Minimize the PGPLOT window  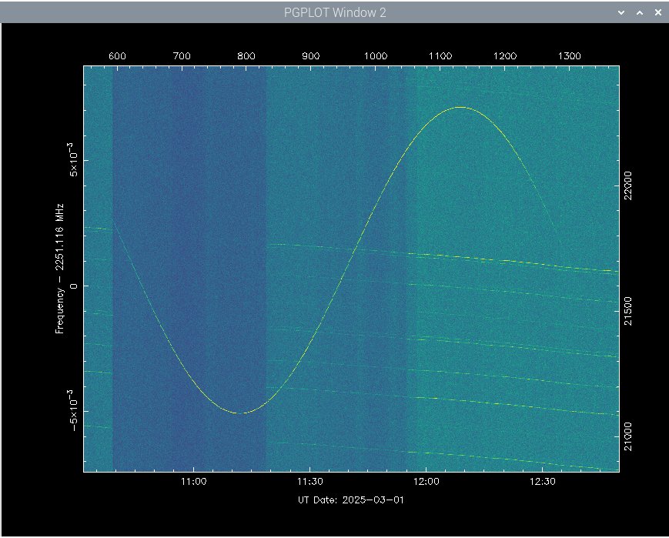point(622,13)
